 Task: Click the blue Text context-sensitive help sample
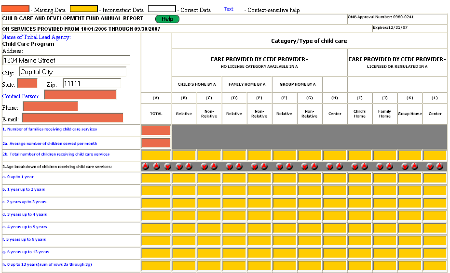click(x=229, y=9)
